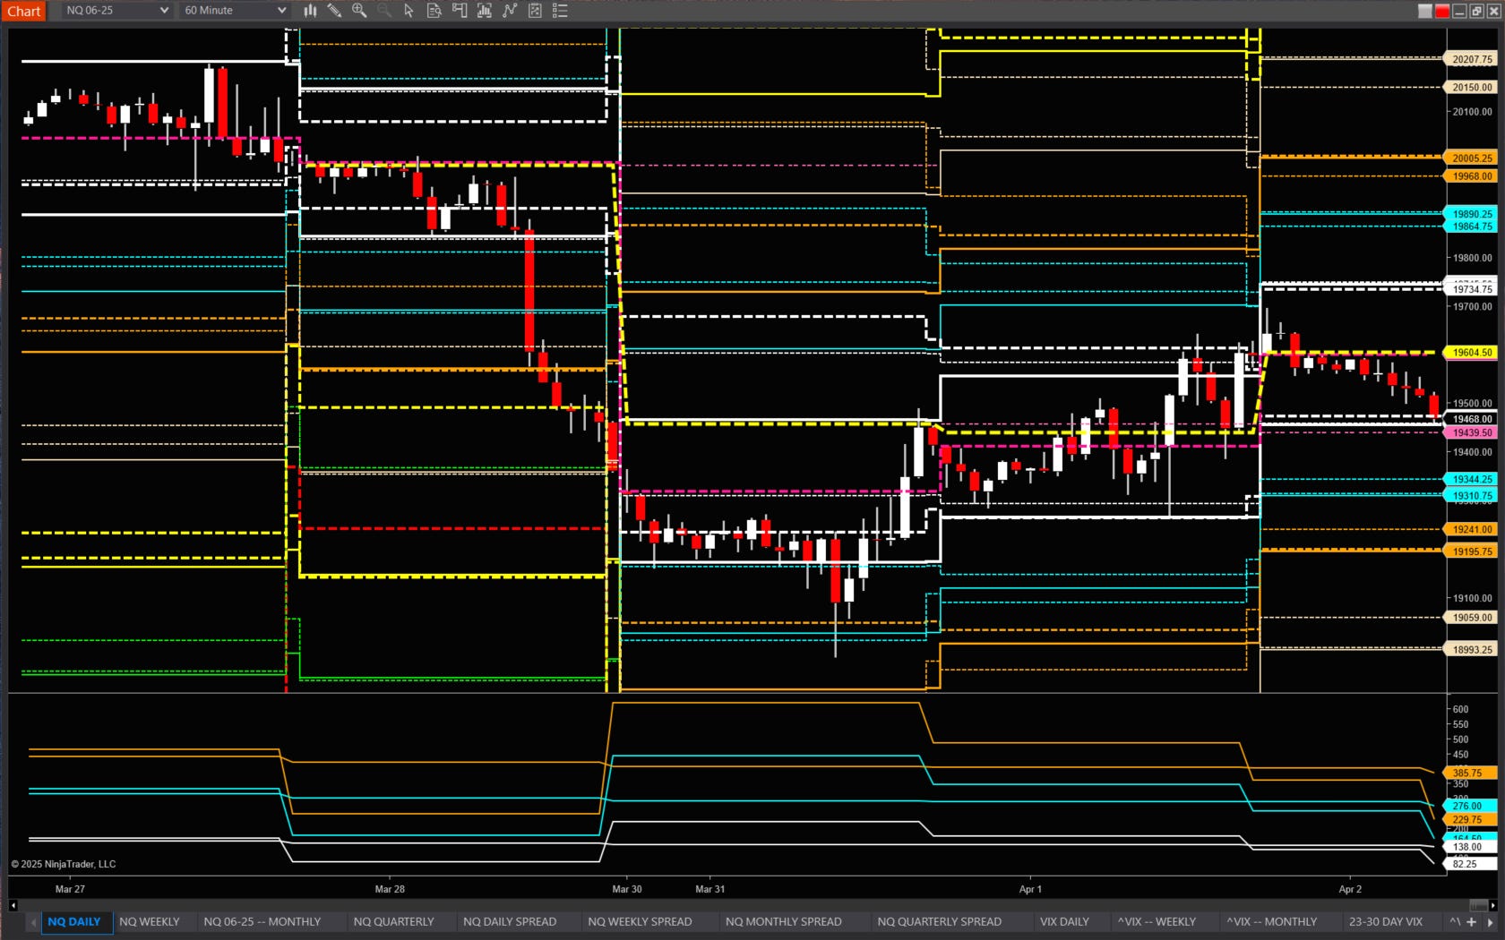Open the NQ 06-25 instrument dropdown
1505x940 pixels.
tap(116, 11)
